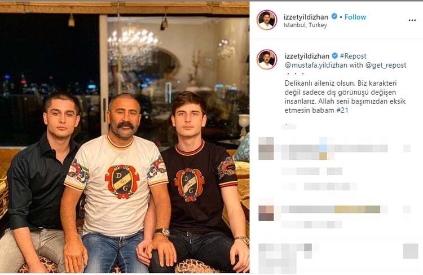Follow the izzetyildizhan account
The width and height of the screenshot is (423, 275).
pyautogui.click(x=355, y=17)
